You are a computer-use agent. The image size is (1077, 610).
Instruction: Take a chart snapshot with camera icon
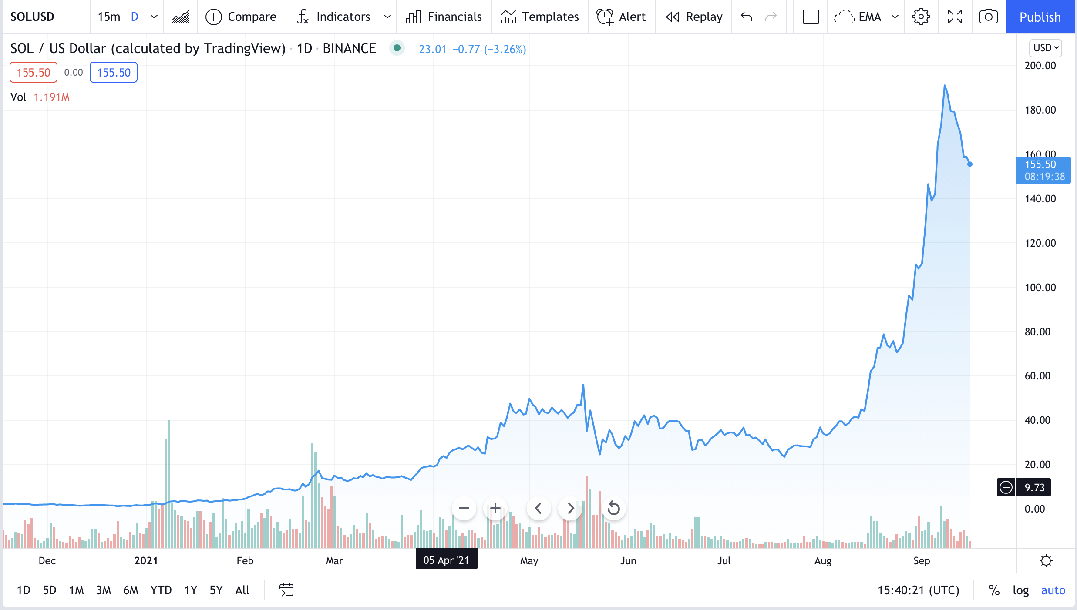[x=988, y=17]
